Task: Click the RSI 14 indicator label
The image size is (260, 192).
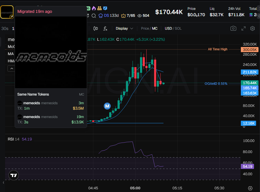Action: 13,139
